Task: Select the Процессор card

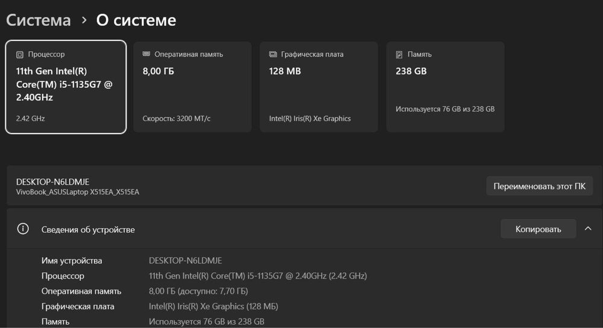Action: click(x=66, y=87)
